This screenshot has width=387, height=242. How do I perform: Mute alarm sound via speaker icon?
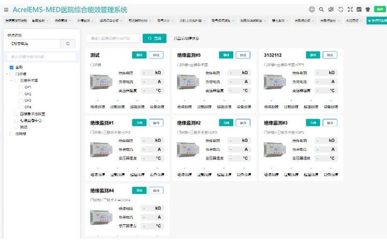331,9
